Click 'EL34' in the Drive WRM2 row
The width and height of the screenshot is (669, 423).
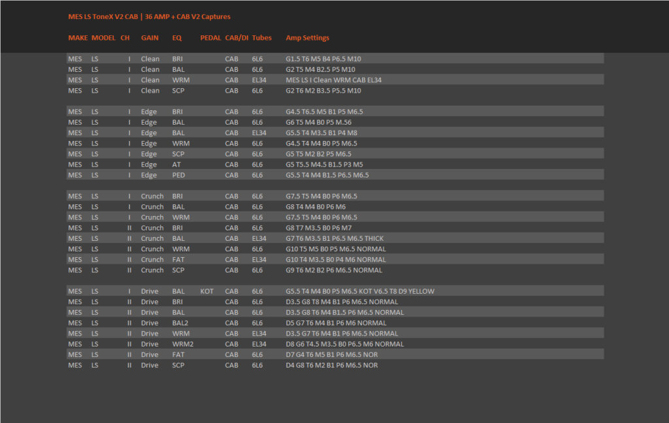point(259,344)
